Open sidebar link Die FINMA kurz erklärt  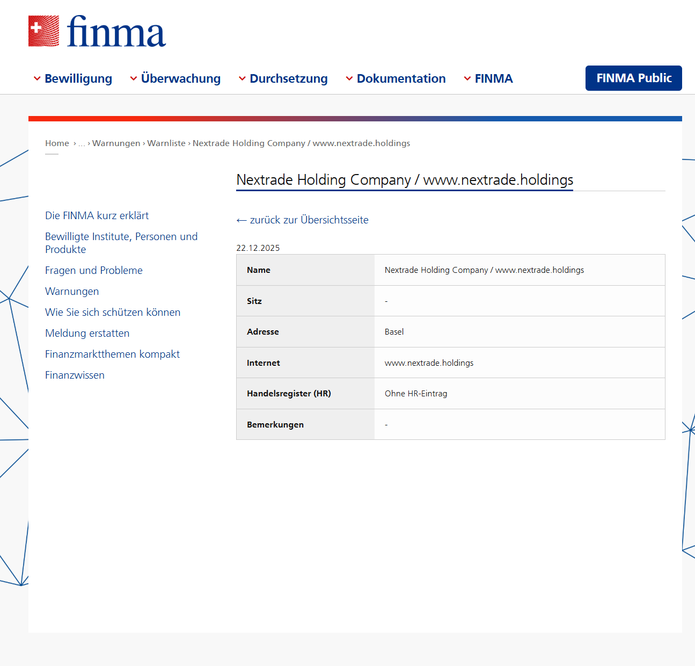[97, 215]
